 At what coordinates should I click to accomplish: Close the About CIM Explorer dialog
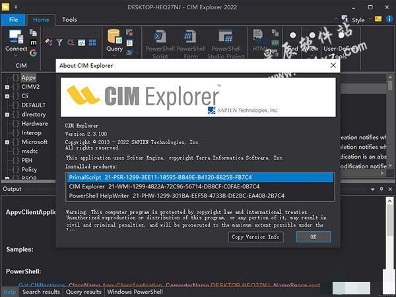[333, 65]
